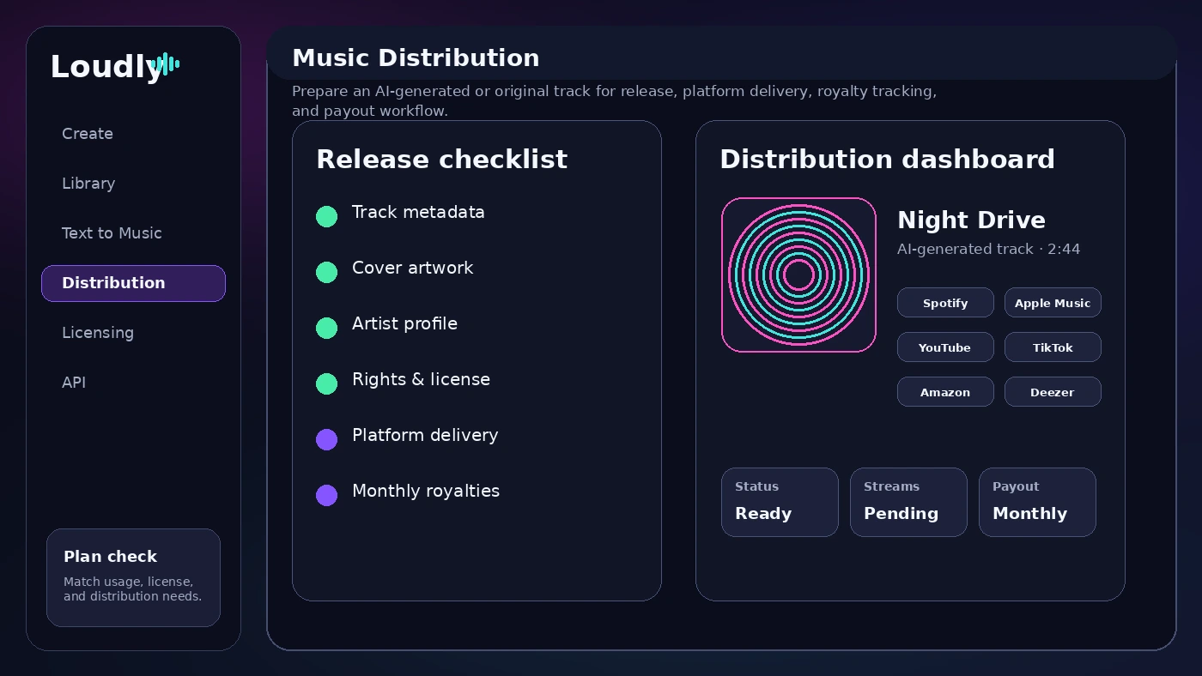Select the TikTok platform chip

pyautogui.click(x=1053, y=347)
